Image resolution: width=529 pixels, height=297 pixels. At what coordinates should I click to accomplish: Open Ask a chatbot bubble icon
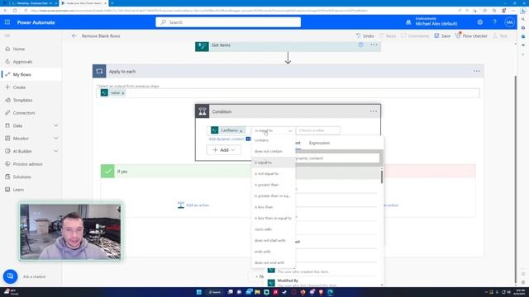pyautogui.click(x=10, y=276)
